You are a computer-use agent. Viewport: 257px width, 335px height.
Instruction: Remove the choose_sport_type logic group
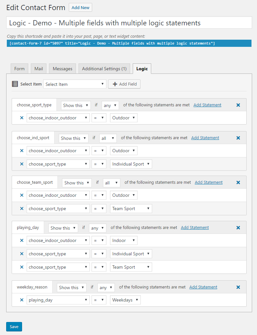point(238,105)
